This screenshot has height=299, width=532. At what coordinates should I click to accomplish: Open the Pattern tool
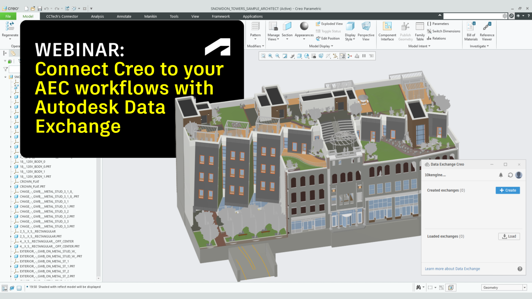pos(255,31)
